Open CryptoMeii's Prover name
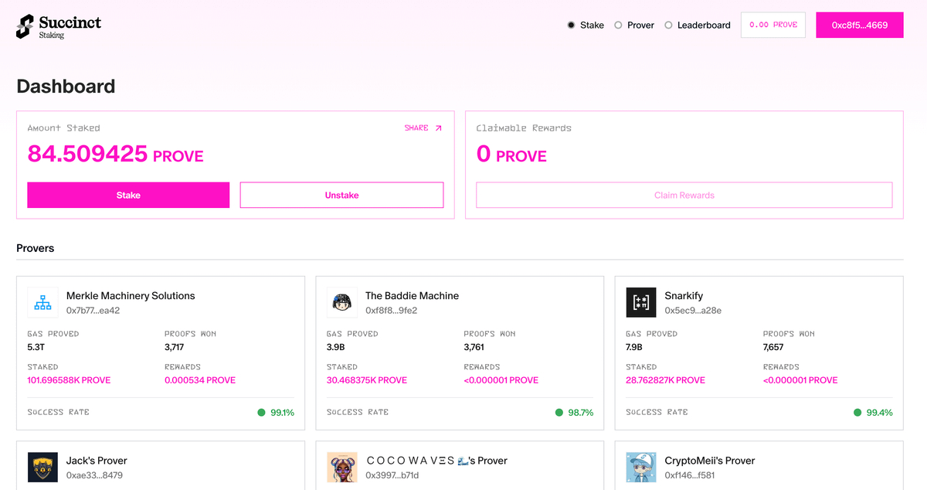Image resolution: width=927 pixels, height=490 pixels. coord(710,461)
